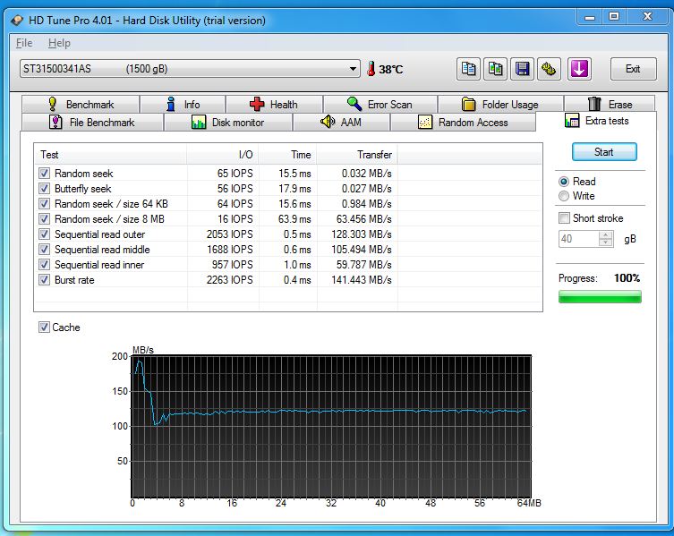Open the Benchmark tab
Screen dimensions: 674x536
tap(81, 105)
